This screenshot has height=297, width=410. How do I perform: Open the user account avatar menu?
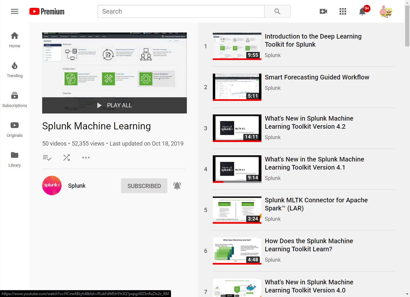(386, 11)
